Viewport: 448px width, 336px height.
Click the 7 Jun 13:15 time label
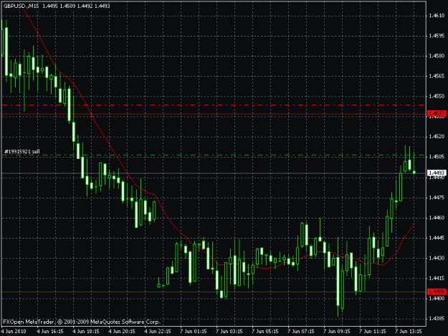[x=409, y=332]
